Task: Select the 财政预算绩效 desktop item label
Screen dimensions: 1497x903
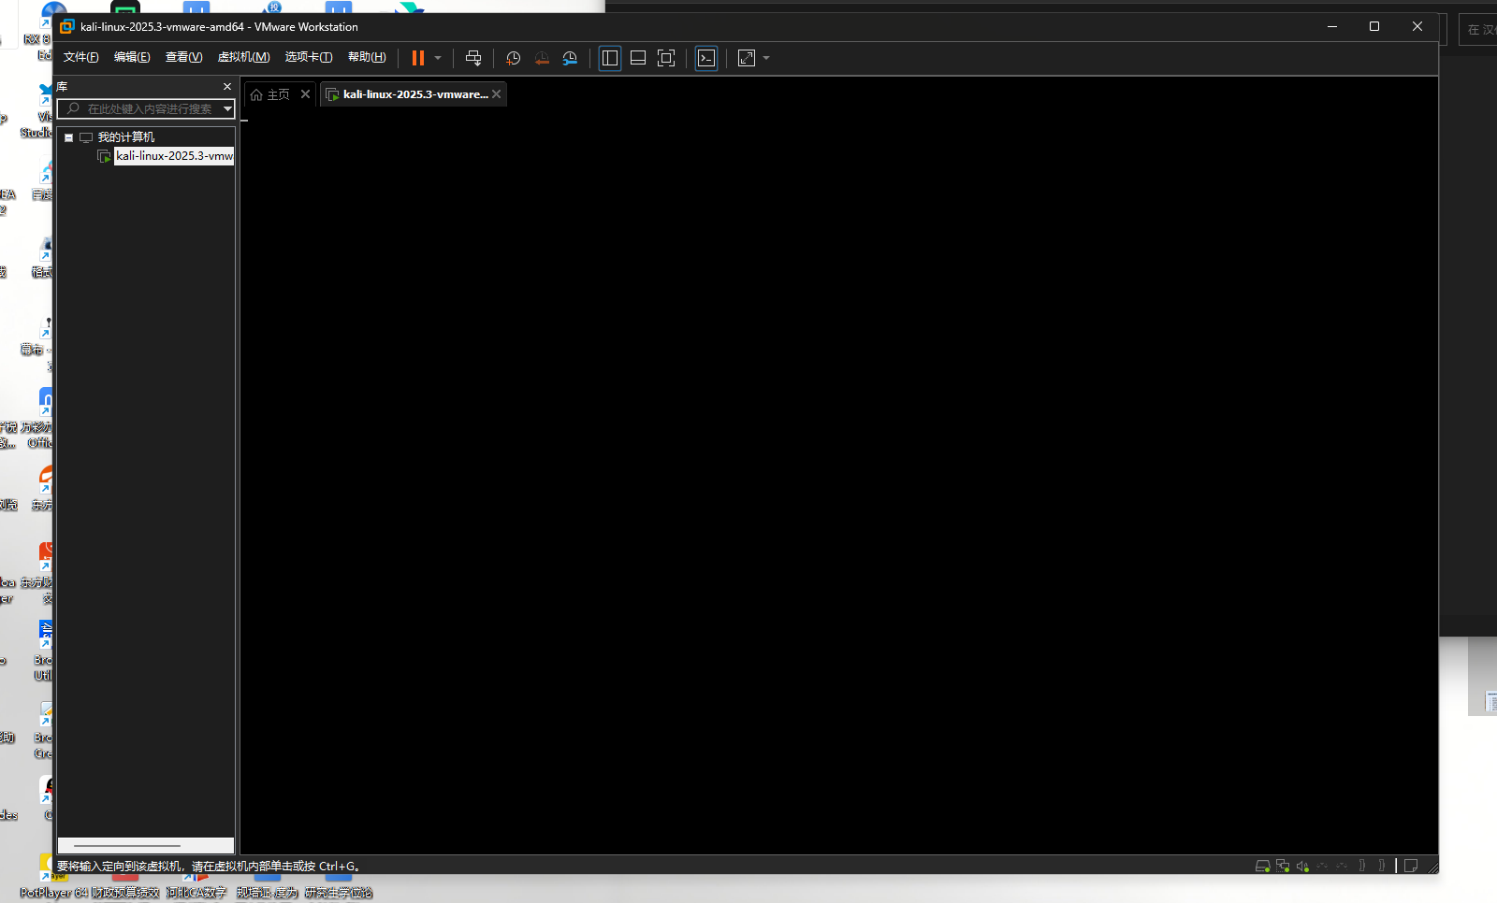Action: coord(125,893)
